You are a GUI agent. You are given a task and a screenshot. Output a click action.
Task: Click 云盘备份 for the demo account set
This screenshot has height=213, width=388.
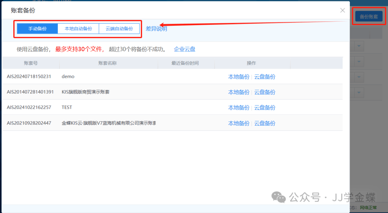coord(265,77)
